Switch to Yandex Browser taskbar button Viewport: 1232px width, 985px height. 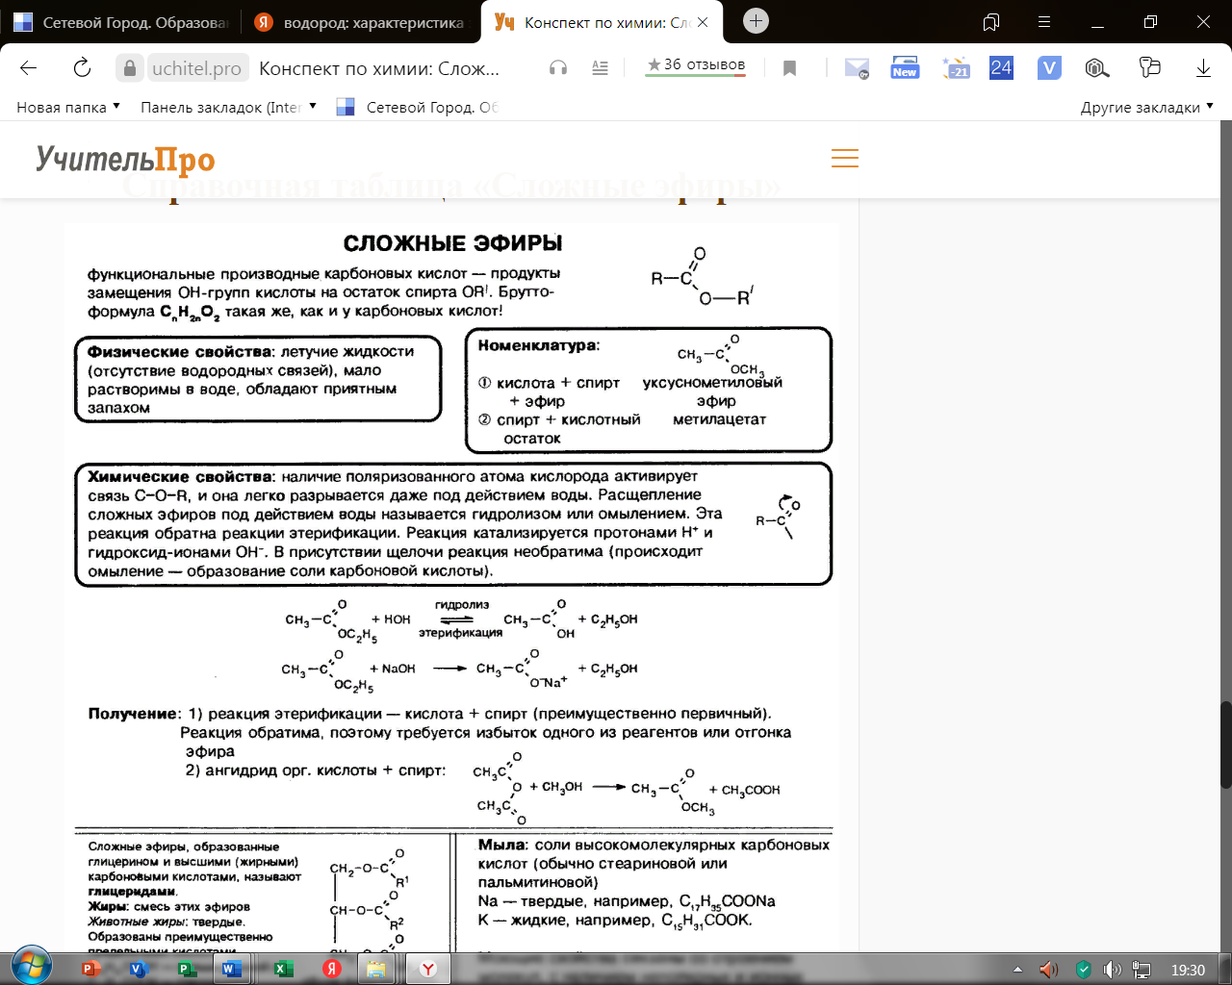[x=428, y=969]
